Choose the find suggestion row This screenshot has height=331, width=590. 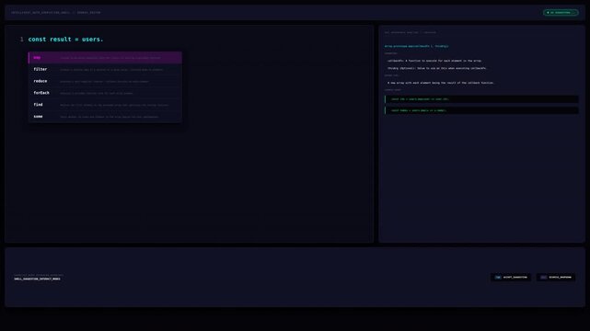coord(105,105)
